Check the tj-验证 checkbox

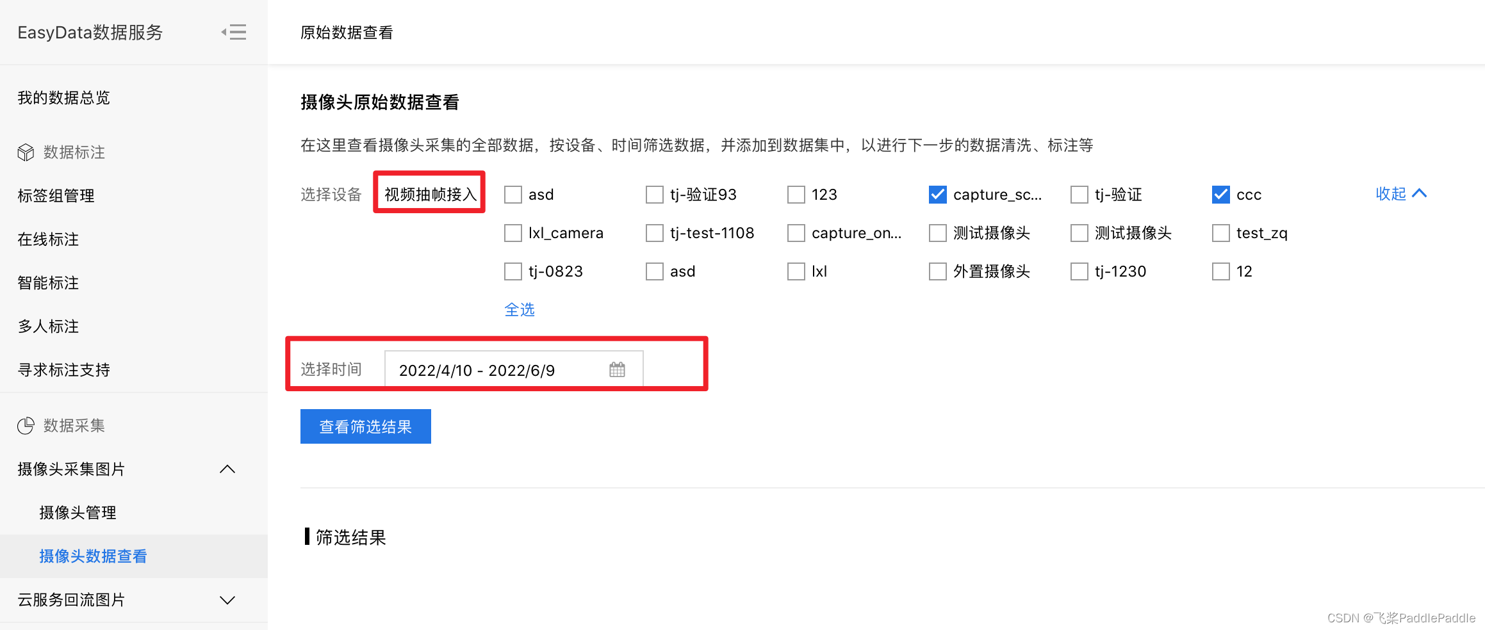tap(1079, 195)
